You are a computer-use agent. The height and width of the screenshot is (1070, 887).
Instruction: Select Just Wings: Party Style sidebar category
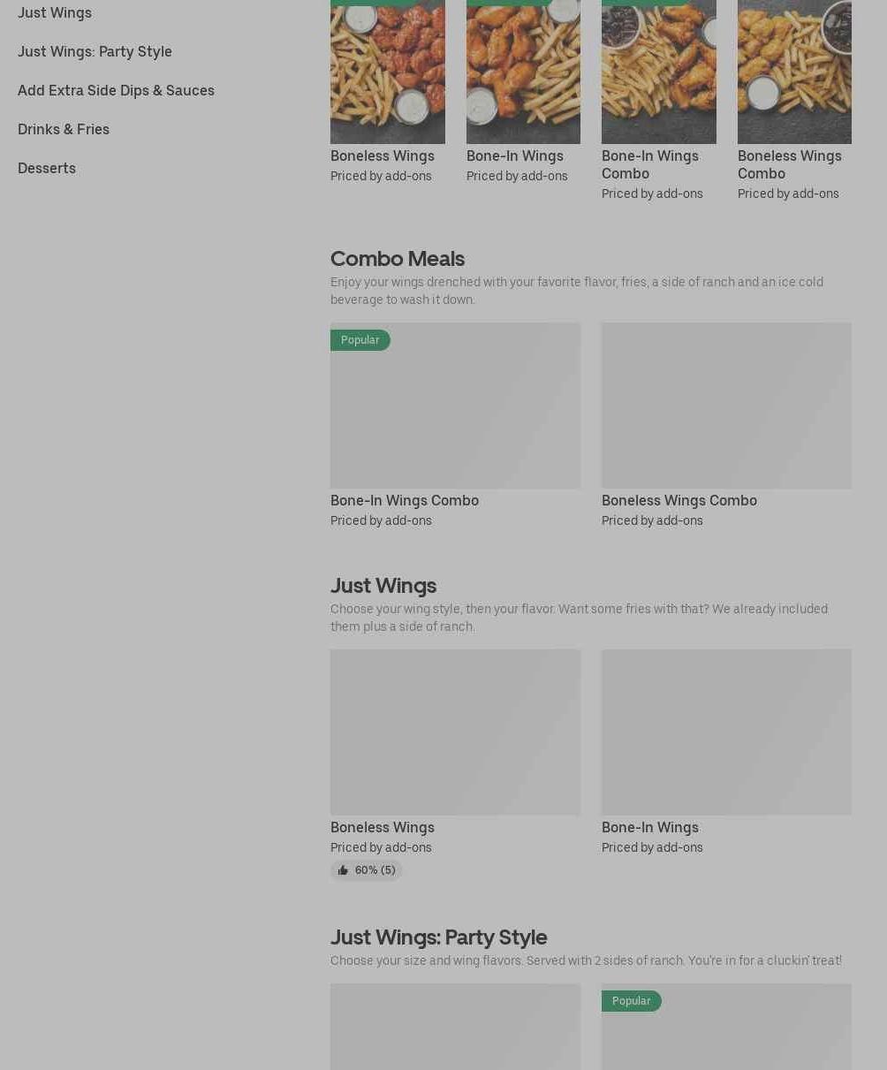pos(95,51)
